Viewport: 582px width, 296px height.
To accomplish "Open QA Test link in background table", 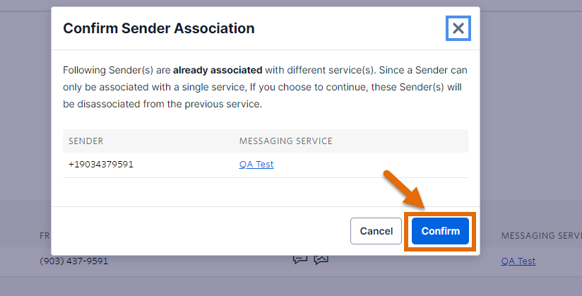I will click(518, 261).
